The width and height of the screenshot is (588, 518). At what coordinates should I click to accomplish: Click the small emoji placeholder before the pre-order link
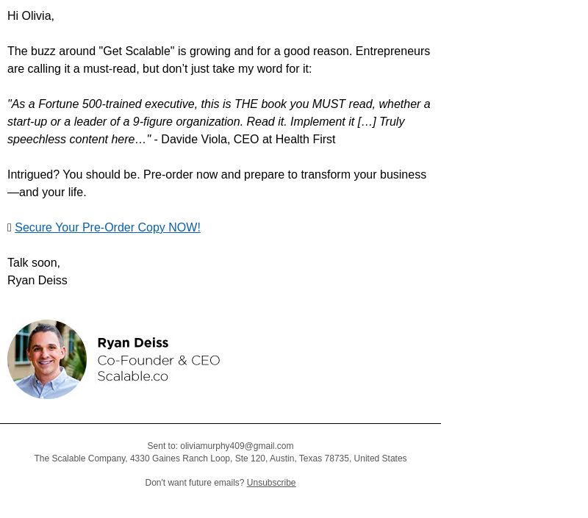click(x=10, y=228)
